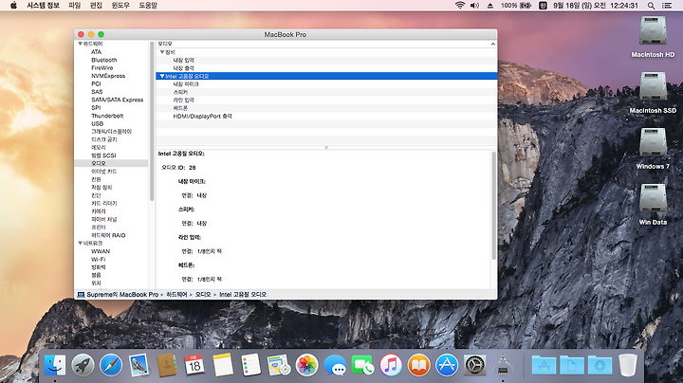Open iTunes music note icon
The image size is (683, 383).
pyautogui.click(x=391, y=365)
